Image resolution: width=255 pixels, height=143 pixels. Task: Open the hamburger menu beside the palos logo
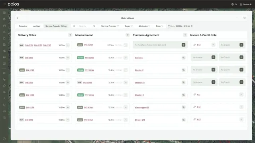coord(4,4)
